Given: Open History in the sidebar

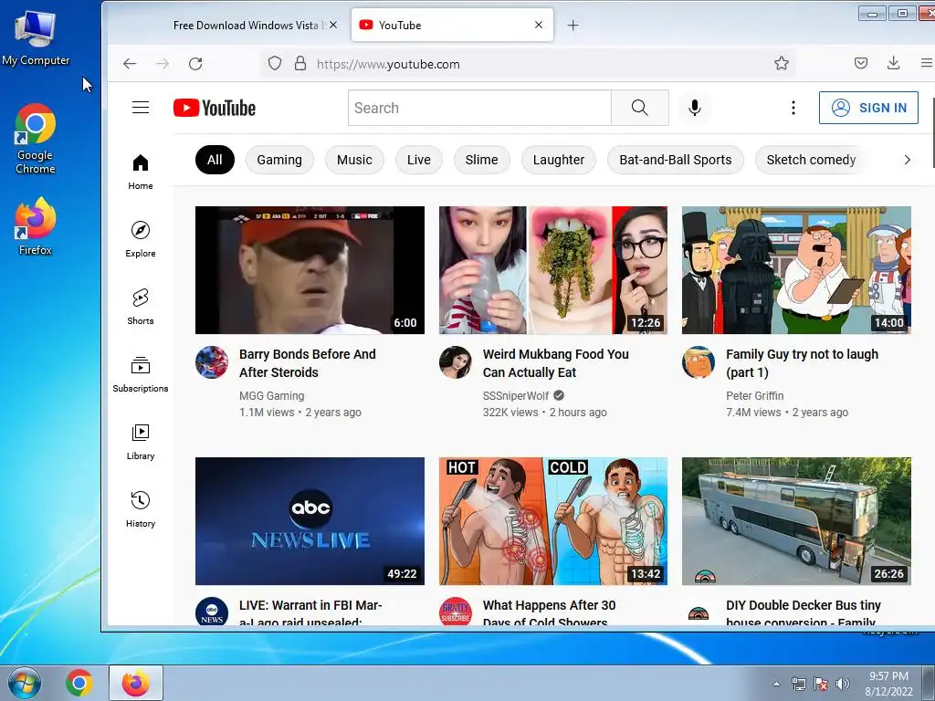Looking at the screenshot, I should click(140, 509).
